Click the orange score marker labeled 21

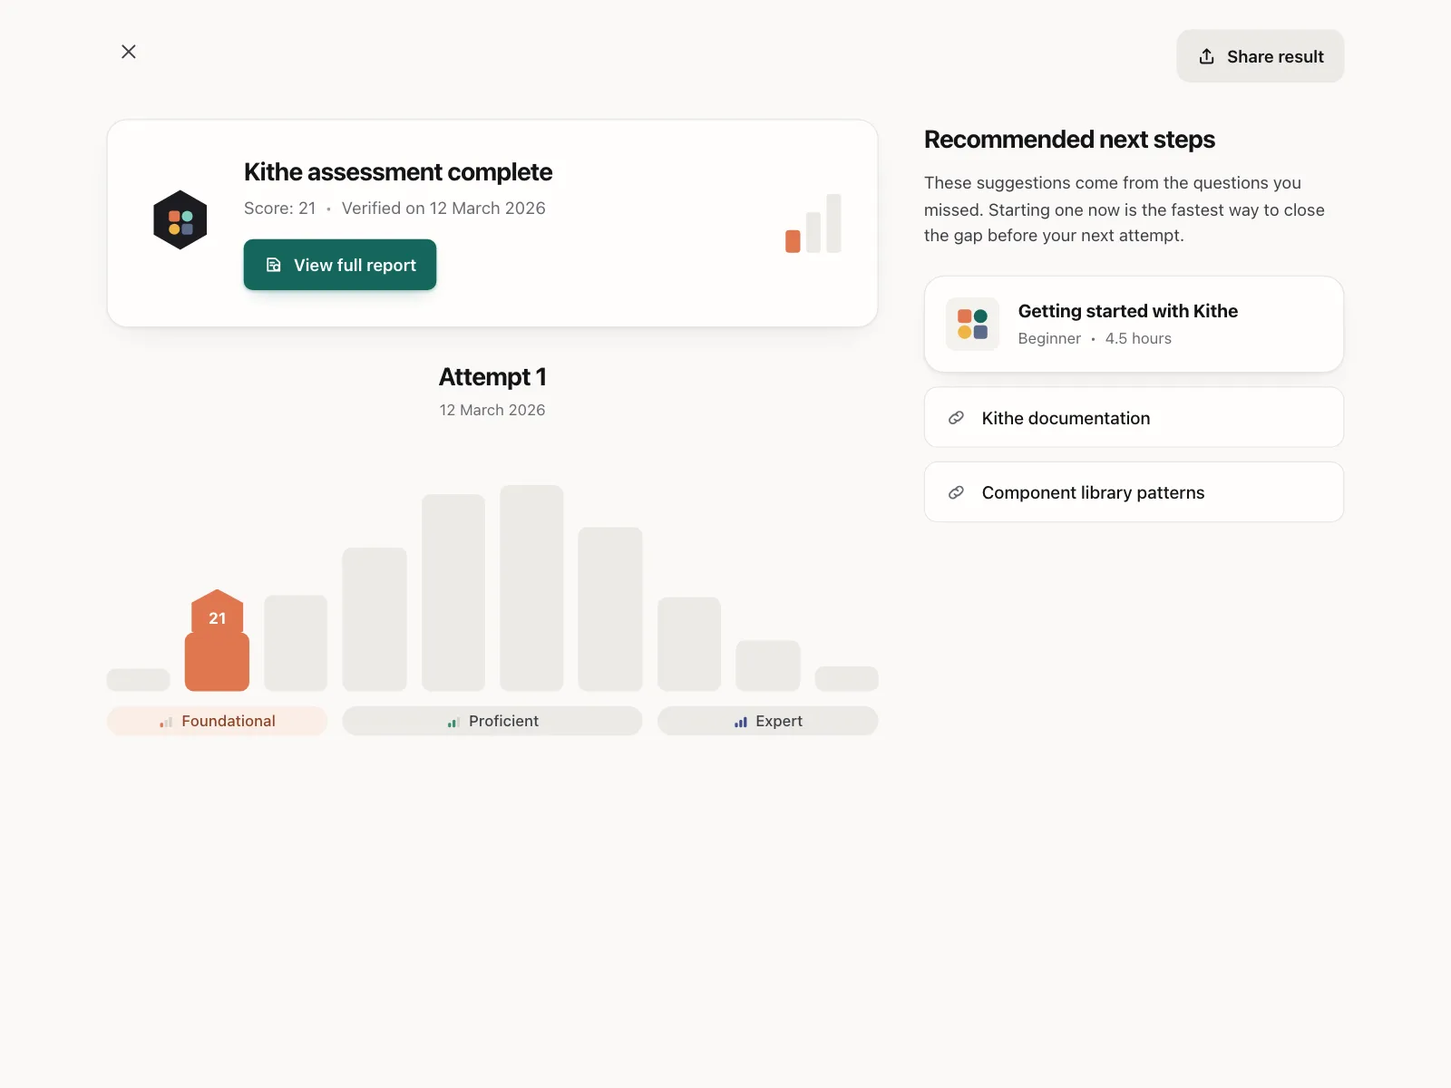218,614
